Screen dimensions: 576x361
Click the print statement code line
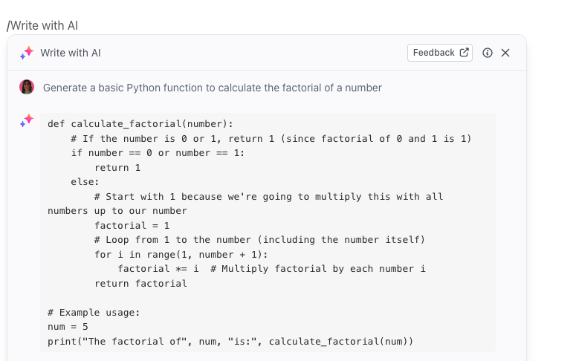(x=230, y=342)
